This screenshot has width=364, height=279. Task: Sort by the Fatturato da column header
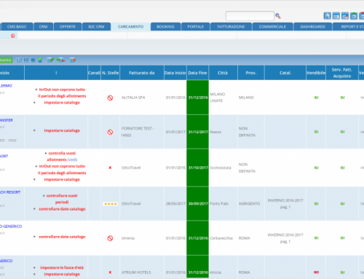[x=142, y=73]
